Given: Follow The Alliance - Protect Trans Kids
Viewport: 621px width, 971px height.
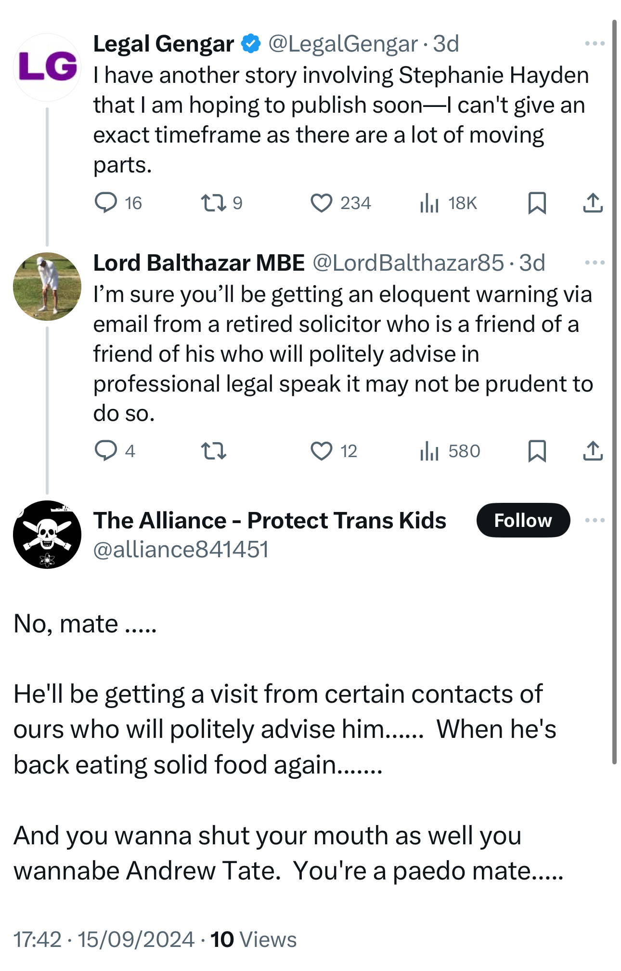Looking at the screenshot, I should [523, 520].
